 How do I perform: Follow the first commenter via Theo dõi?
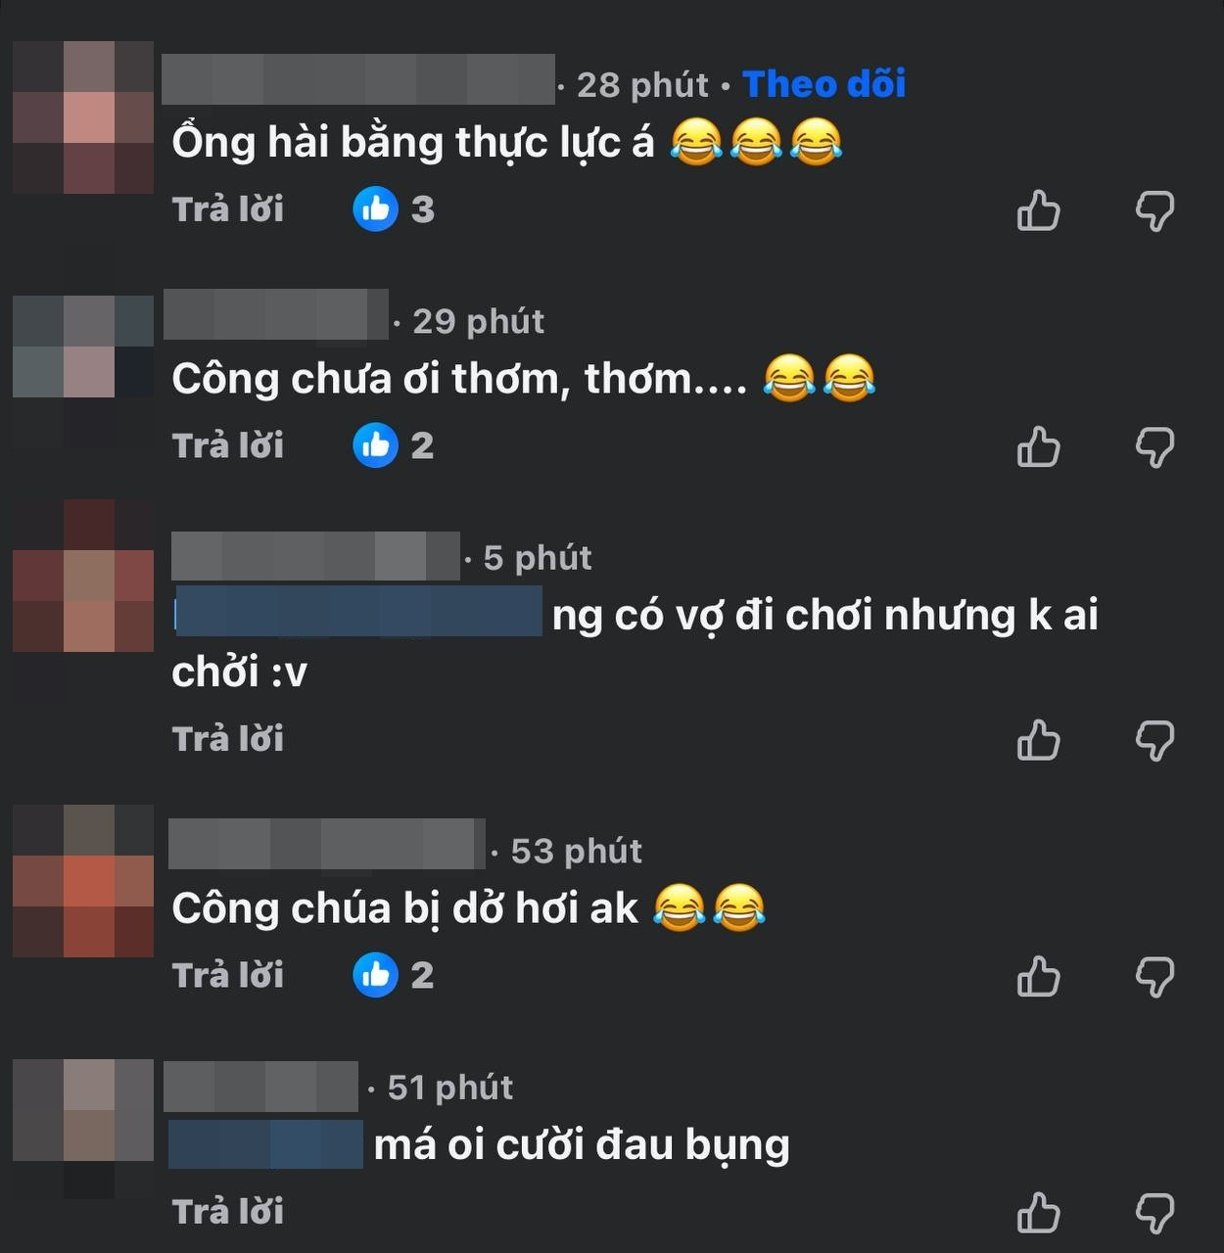tap(824, 84)
